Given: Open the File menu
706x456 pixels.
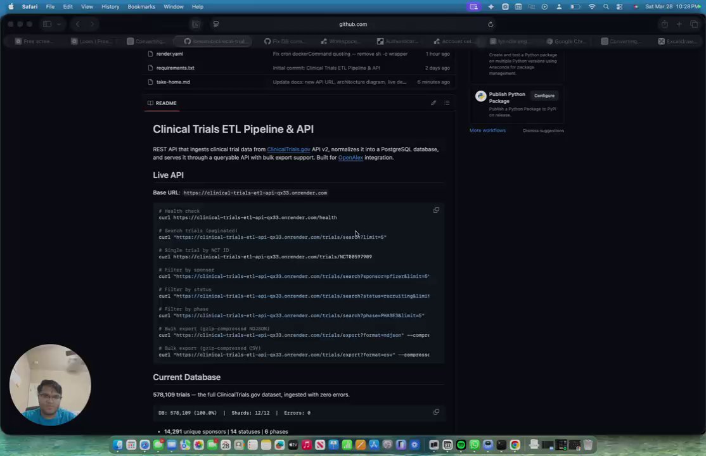Looking at the screenshot, I should [51, 7].
